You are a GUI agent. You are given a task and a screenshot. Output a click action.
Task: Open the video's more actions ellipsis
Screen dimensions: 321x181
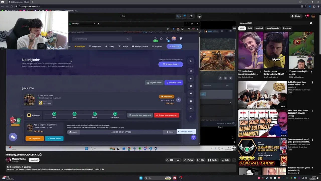pyautogui.click(x=234, y=160)
